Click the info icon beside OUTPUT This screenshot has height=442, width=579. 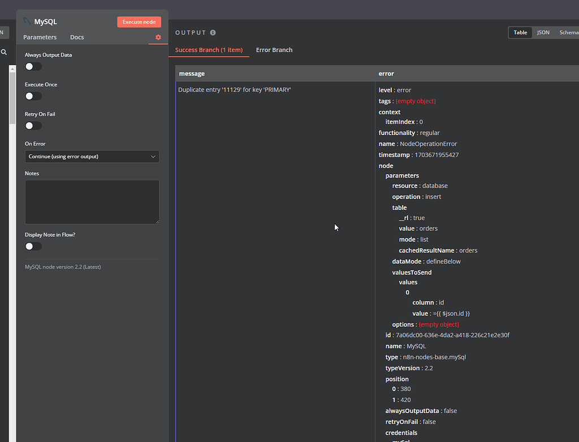pyautogui.click(x=213, y=33)
